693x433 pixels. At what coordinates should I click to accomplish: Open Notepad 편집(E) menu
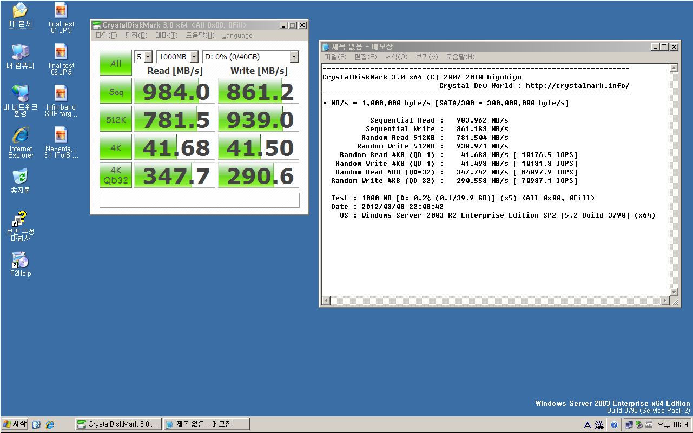365,57
